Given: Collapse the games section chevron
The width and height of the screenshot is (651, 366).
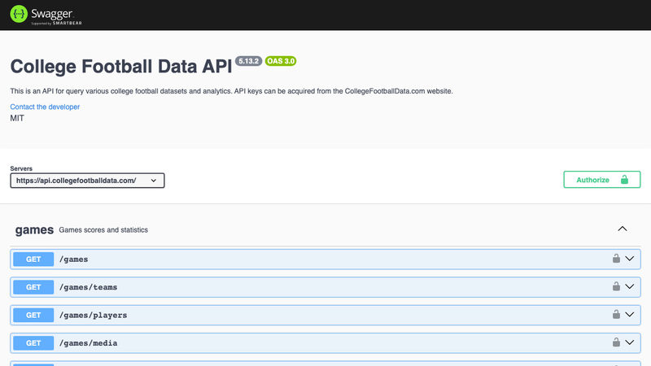Looking at the screenshot, I should tap(622, 229).
